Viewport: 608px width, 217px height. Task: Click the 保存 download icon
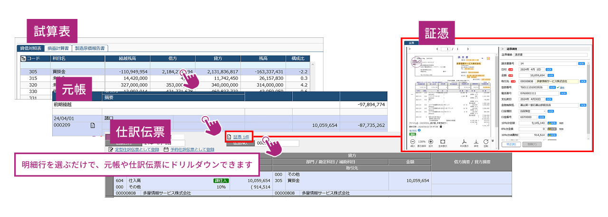tap(476, 141)
